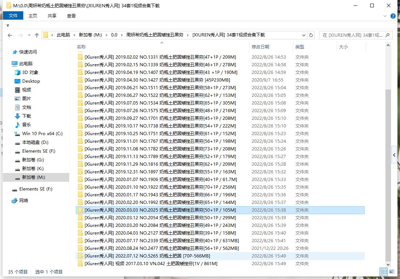Open the 图片 library icon
Viewport: 400px width, 279px height.
17,98
